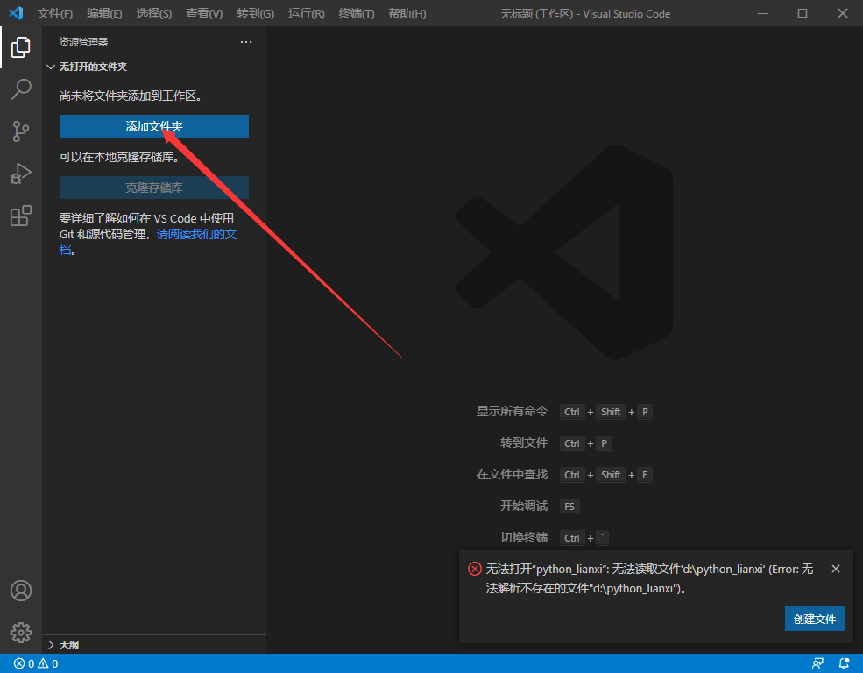Open the Extensions view icon

click(x=21, y=216)
